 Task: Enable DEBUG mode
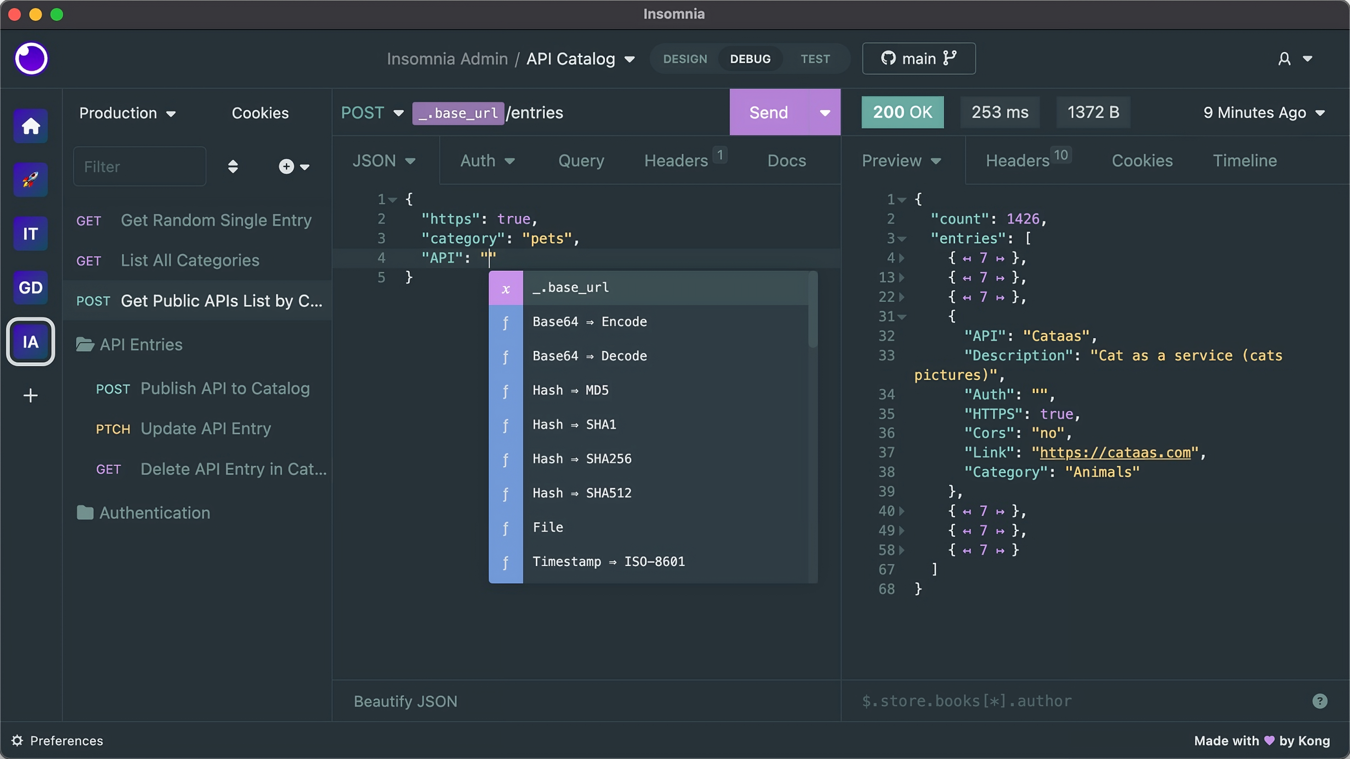pos(749,58)
